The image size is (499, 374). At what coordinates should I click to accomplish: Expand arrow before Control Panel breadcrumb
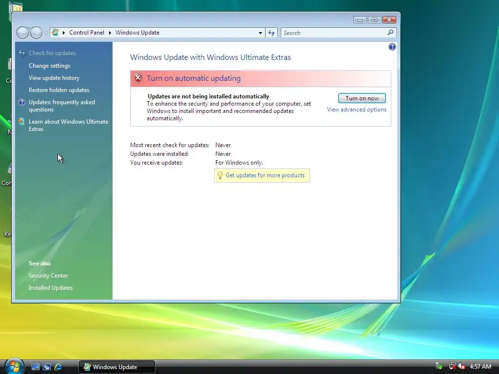(x=64, y=33)
